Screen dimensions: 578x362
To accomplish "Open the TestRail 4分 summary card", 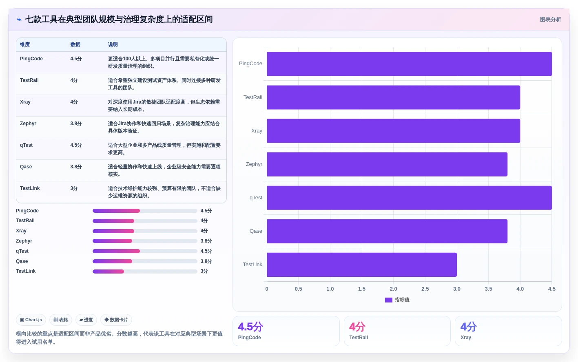I will click(x=397, y=331).
